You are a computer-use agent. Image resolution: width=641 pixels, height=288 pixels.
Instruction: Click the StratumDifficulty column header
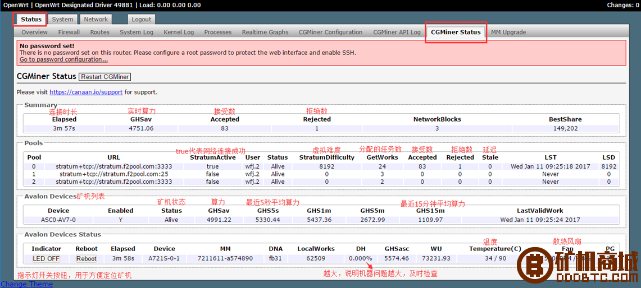click(327, 157)
